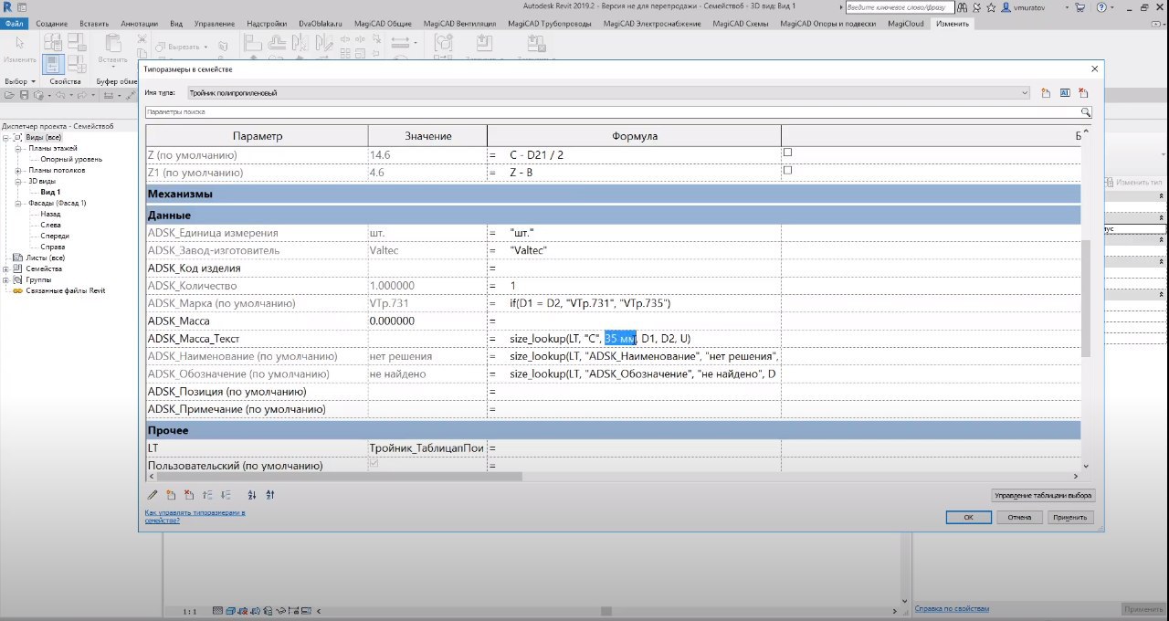Click the Данные group header row
Screen dimensions: 1169x621
click(x=614, y=216)
